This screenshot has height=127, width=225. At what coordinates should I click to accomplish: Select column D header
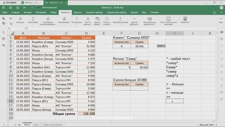[x=86, y=34]
